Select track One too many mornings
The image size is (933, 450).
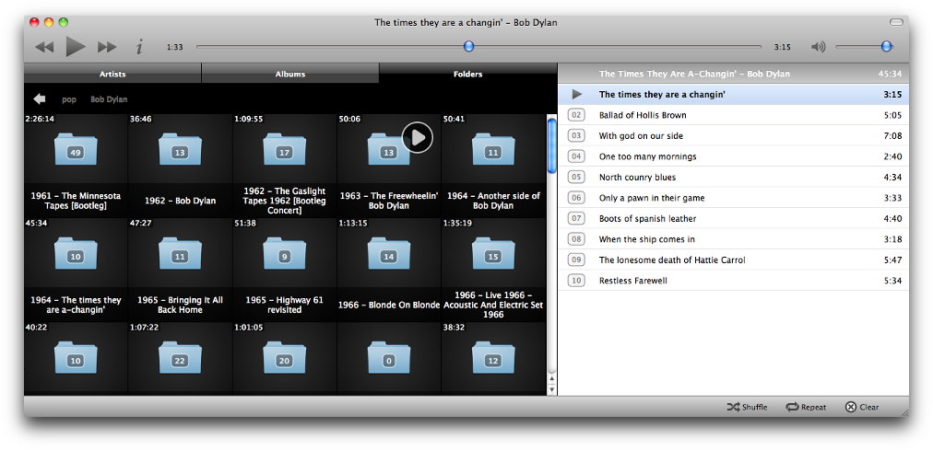click(x=734, y=156)
